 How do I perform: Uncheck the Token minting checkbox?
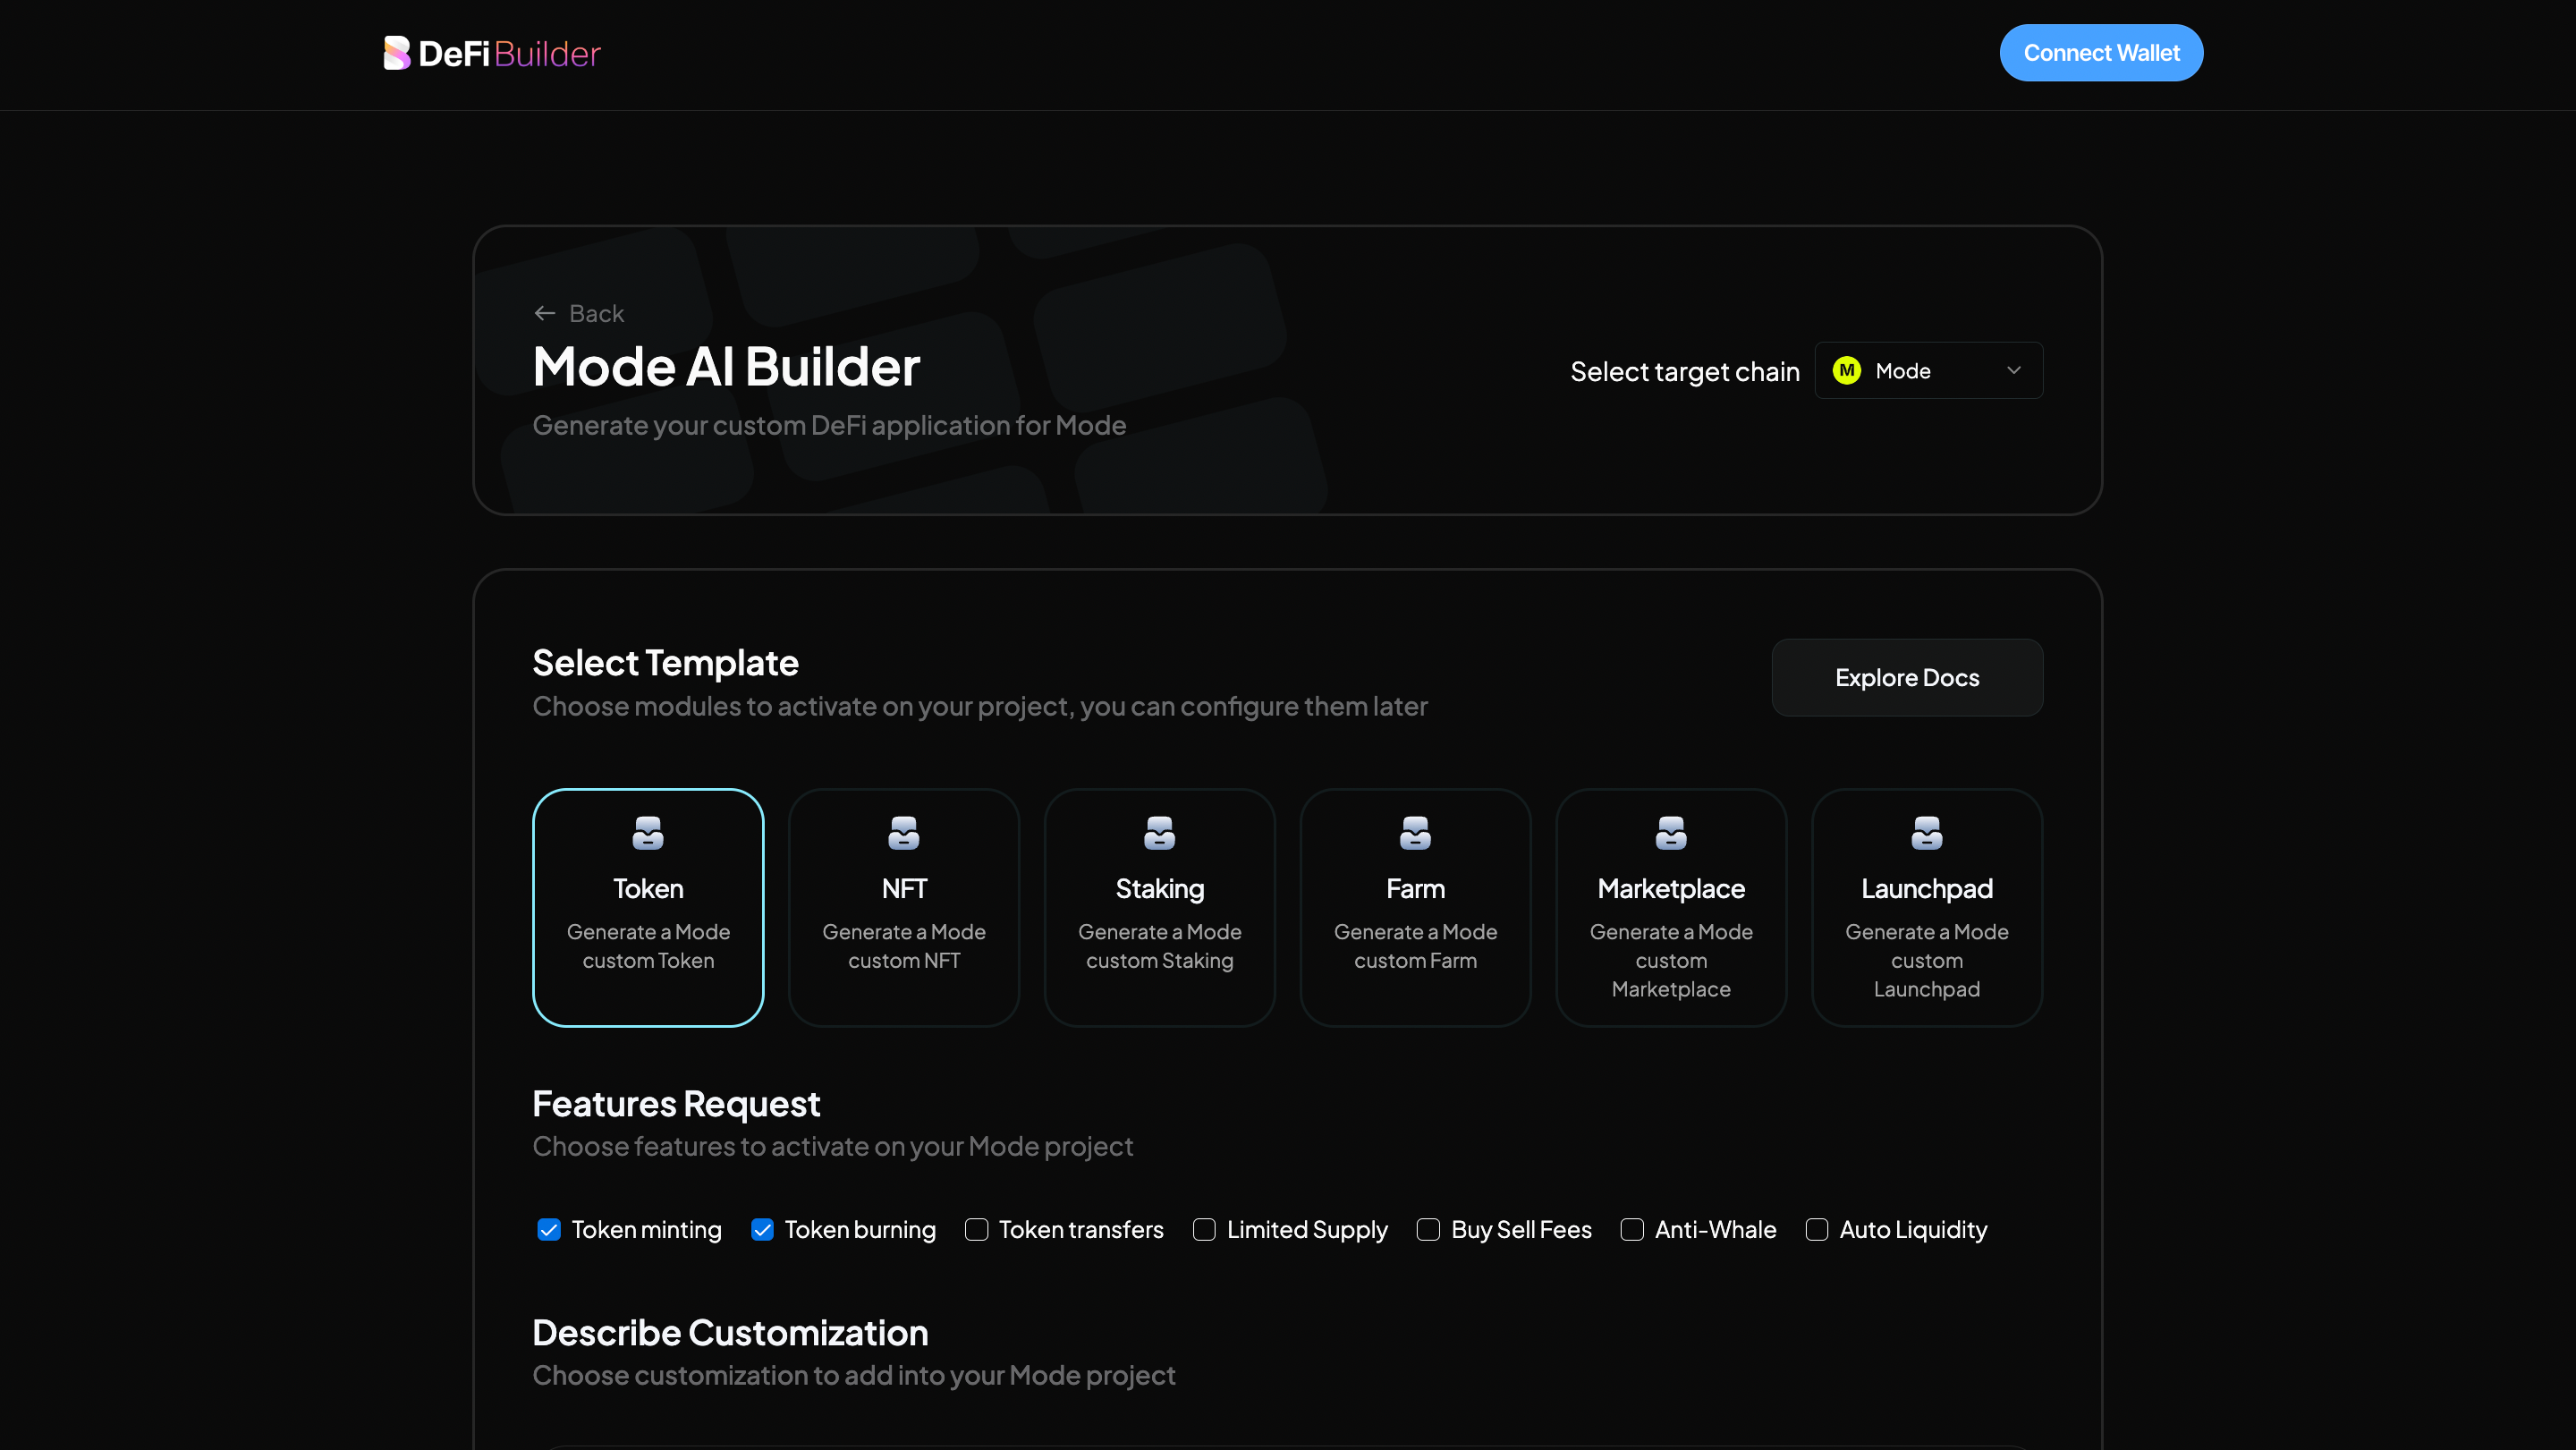coord(549,1230)
